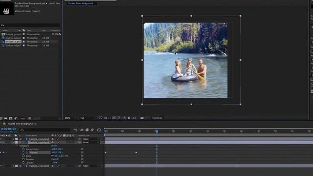Click the work area bar start handle
The height and width of the screenshot is (176, 313).
[x=105, y=135]
